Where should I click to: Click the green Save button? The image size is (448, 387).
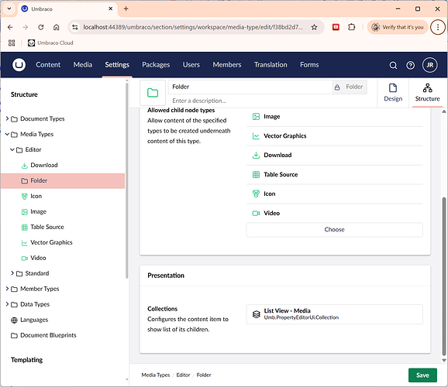(422, 375)
